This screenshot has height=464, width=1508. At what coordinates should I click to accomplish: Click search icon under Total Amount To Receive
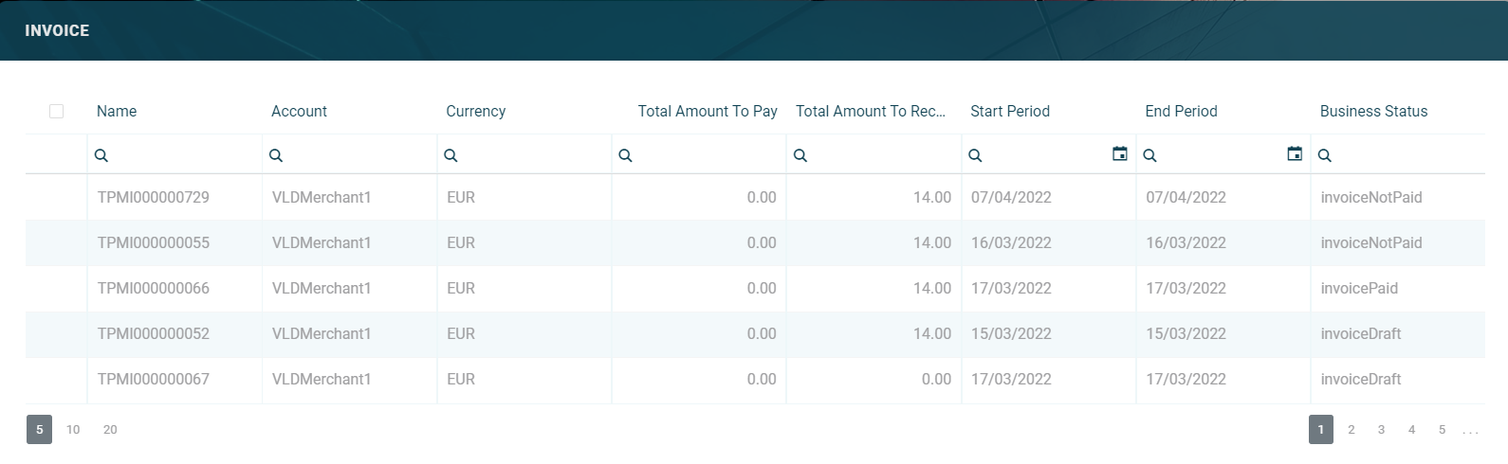(800, 155)
